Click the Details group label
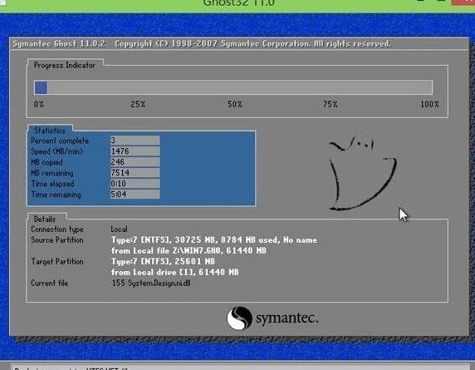Viewport: 475px width, 370px height. click(x=45, y=219)
